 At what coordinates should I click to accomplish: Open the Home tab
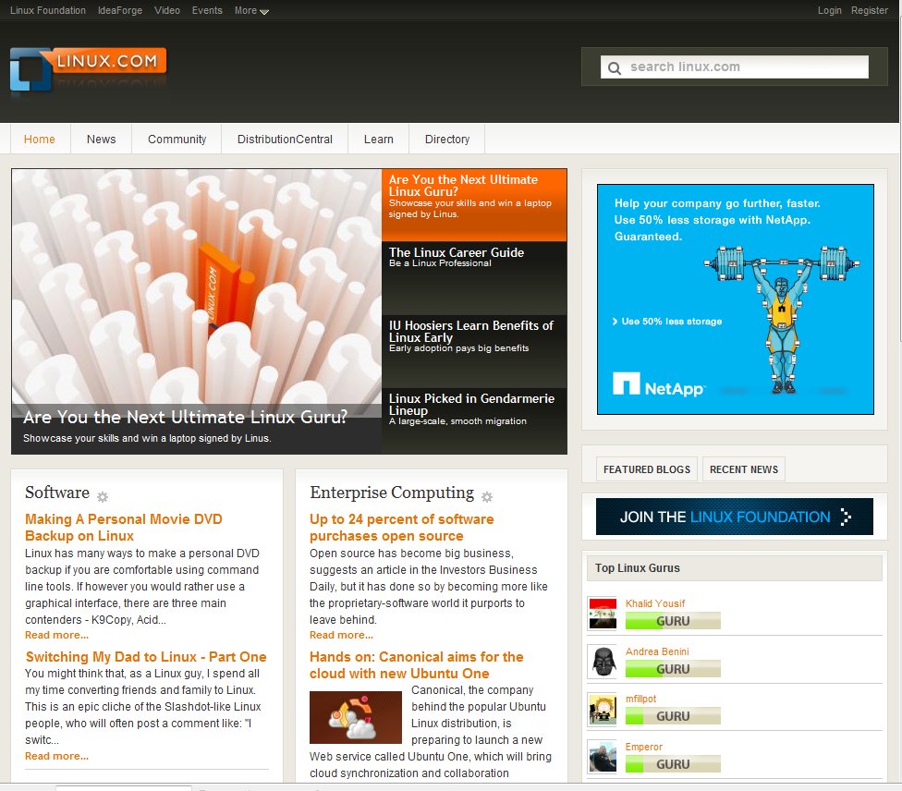[x=39, y=140]
